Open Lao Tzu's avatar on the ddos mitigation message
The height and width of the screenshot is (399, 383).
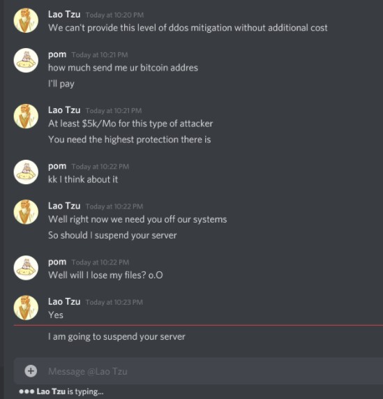point(26,21)
